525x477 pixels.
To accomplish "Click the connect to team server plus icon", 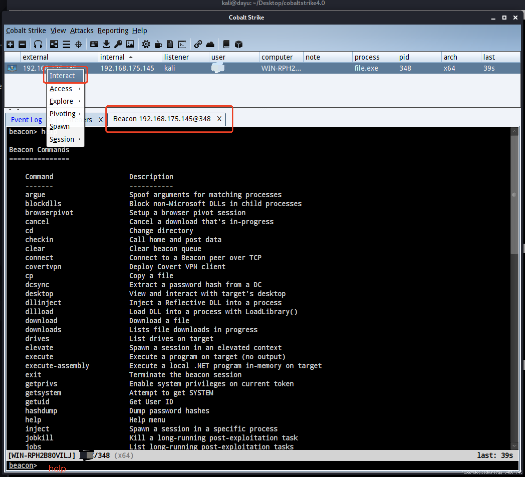I will pyautogui.click(x=11, y=45).
